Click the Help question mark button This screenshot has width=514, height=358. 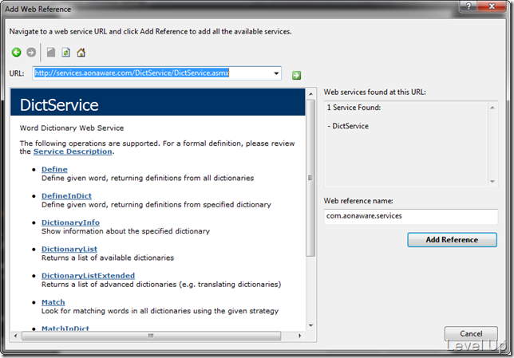pos(469,6)
